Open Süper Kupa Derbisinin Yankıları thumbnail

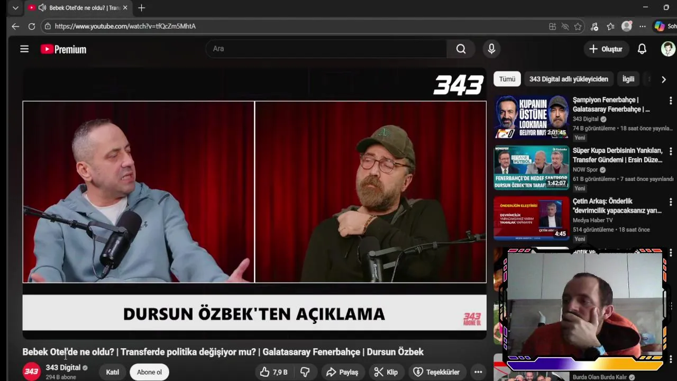pyautogui.click(x=532, y=168)
